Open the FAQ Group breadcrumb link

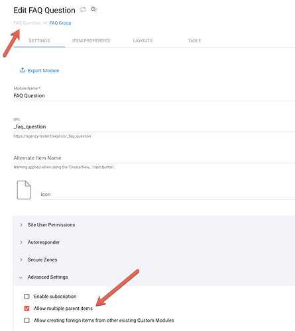tap(60, 23)
